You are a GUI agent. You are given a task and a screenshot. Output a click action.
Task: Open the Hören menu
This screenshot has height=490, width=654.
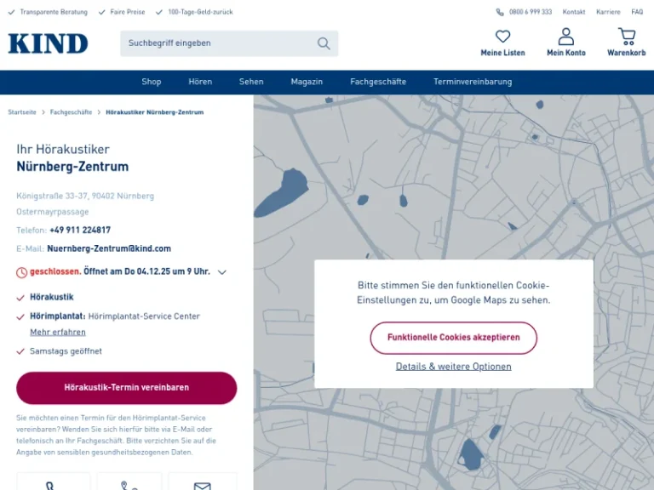point(200,82)
